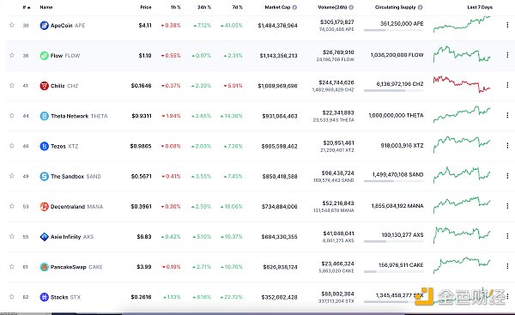Click the Tezos logo icon
515x315 pixels.
point(44,146)
